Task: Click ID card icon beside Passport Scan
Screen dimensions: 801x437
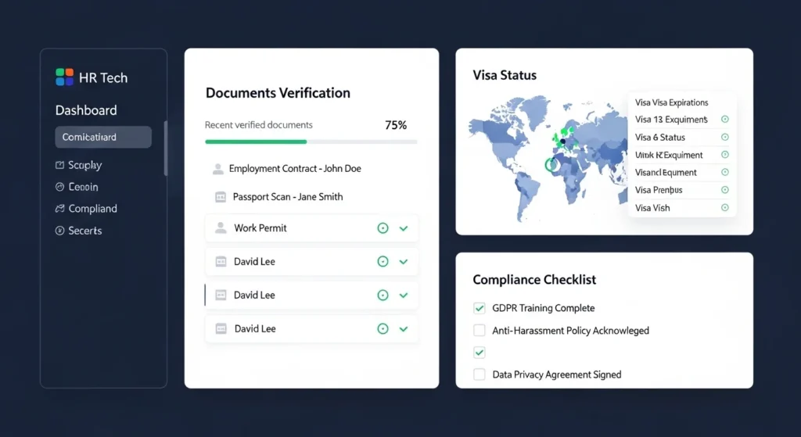Action: point(220,197)
